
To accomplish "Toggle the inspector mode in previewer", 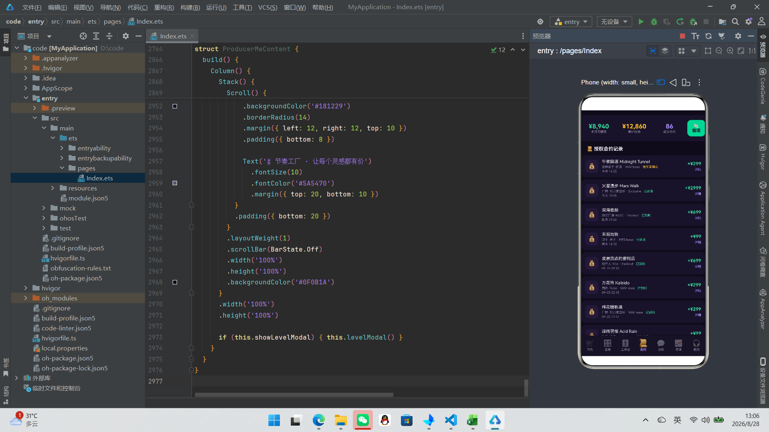I will (x=653, y=51).
